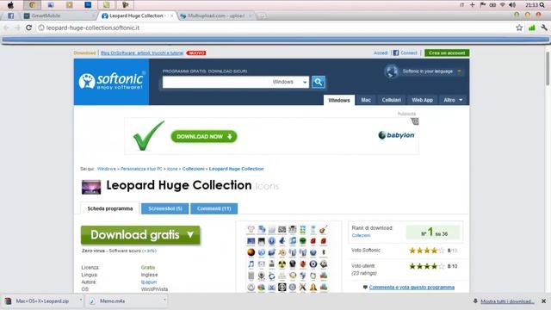Click the browser forward arrow

click(17, 28)
